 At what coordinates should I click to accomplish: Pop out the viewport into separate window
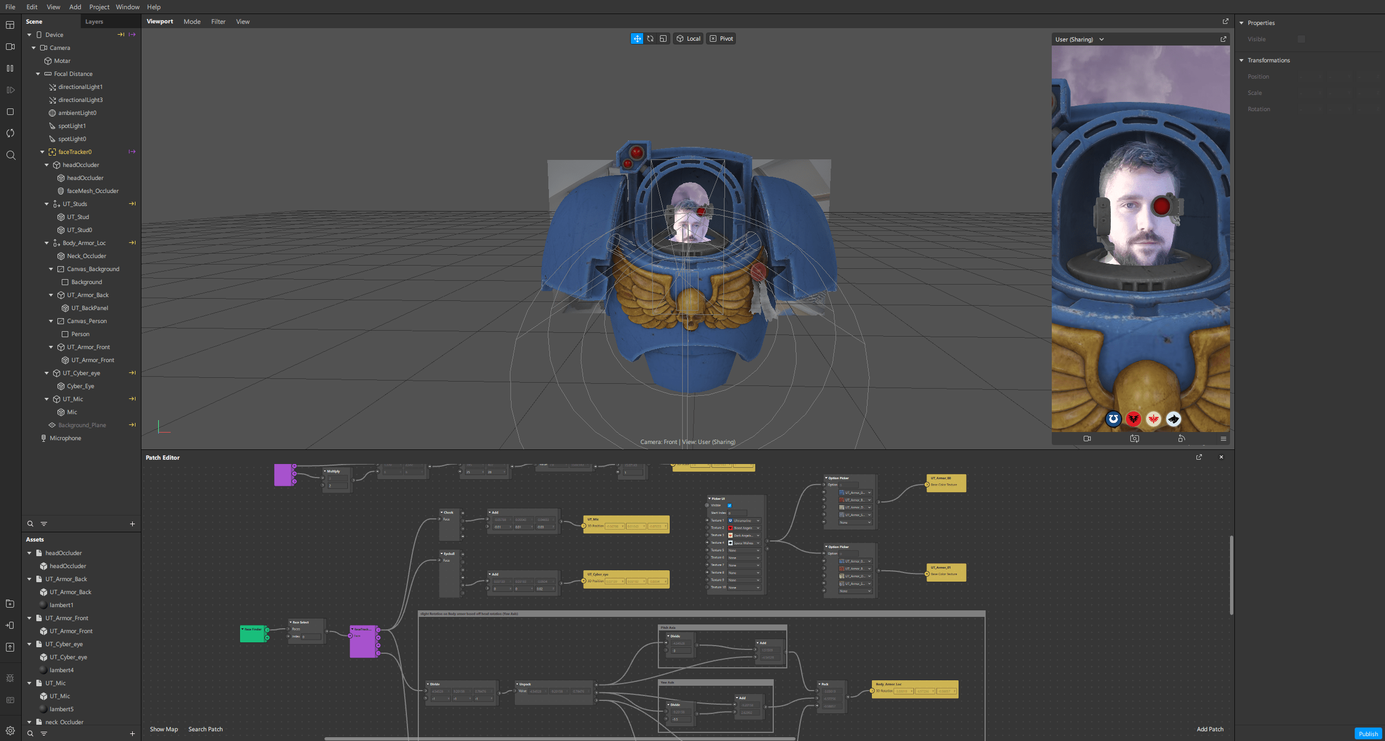(x=1225, y=22)
